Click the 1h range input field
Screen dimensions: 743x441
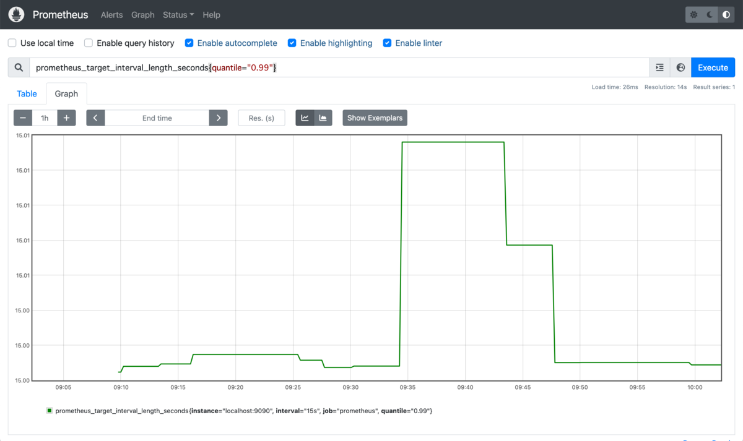(45, 118)
